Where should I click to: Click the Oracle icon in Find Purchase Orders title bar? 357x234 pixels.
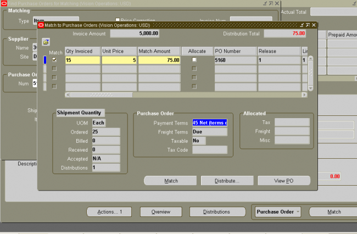click(x=4, y=3)
